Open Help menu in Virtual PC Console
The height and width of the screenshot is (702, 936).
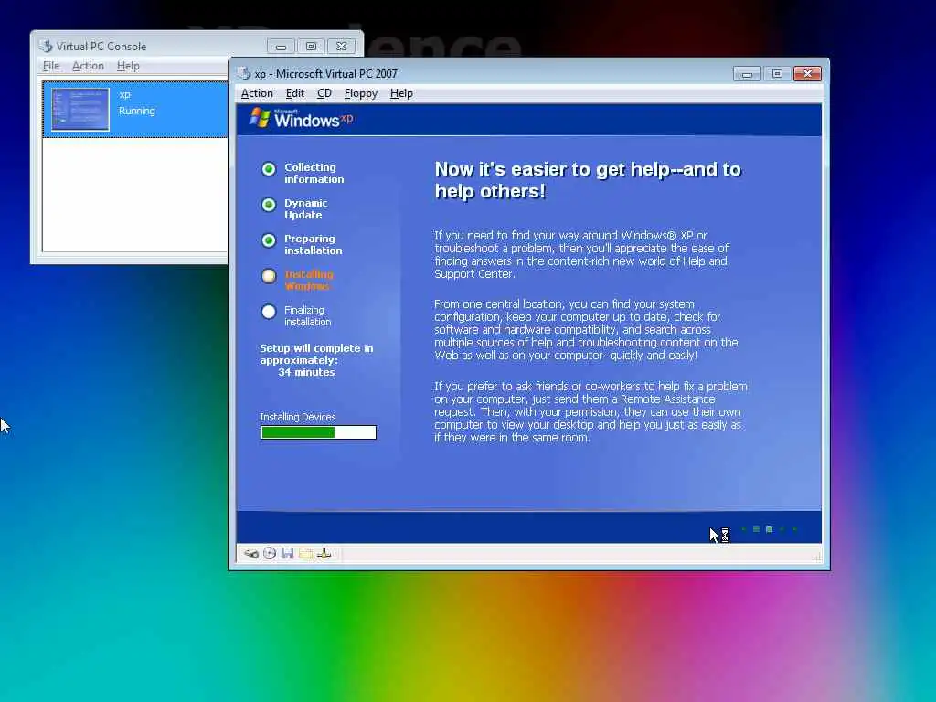click(x=128, y=66)
